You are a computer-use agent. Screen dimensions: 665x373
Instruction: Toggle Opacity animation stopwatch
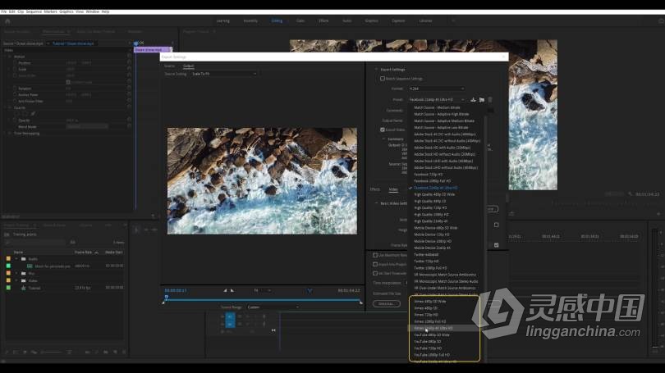[15, 121]
